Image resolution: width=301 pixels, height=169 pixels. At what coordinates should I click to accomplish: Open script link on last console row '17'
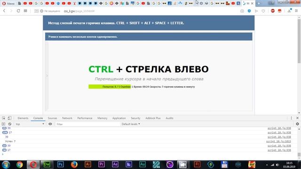coord(279,150)
